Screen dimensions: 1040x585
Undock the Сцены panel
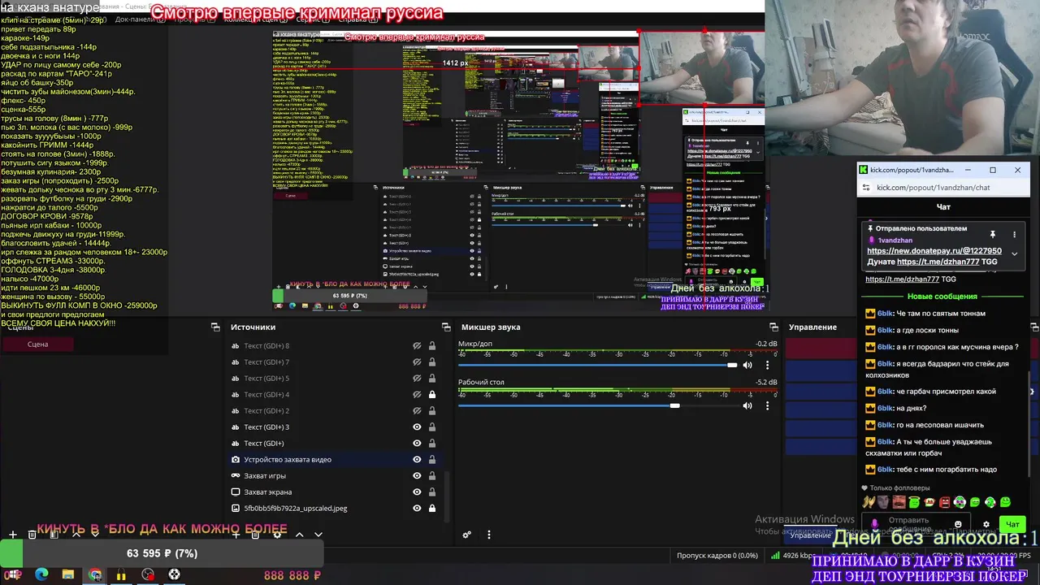pos(215,327)
